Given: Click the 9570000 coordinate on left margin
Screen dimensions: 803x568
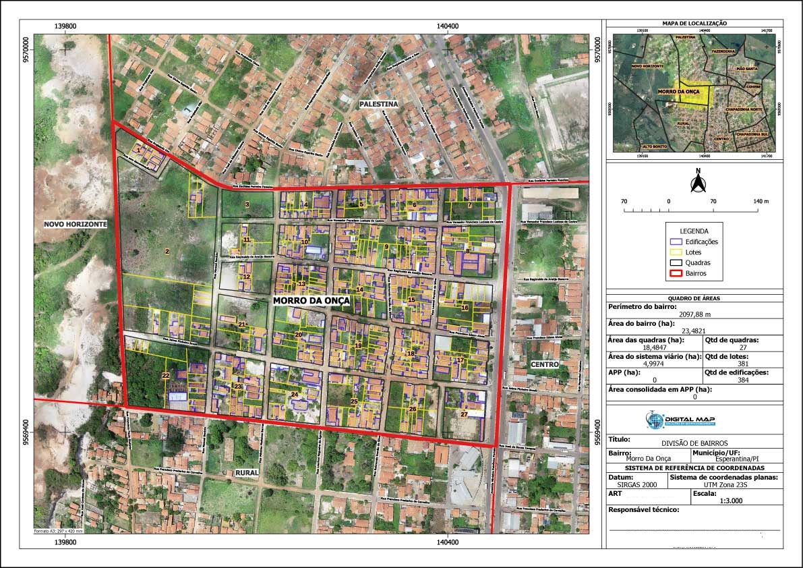Looking at the screenshot, I should [x=26, y=50].
